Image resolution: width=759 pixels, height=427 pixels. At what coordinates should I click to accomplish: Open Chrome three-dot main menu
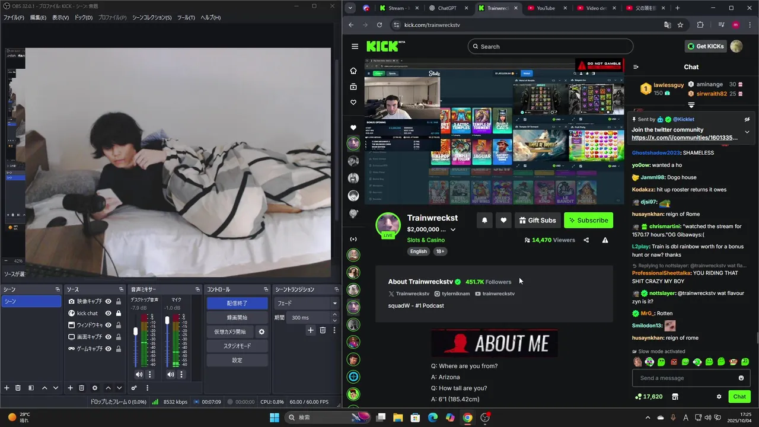coord(750,25)
